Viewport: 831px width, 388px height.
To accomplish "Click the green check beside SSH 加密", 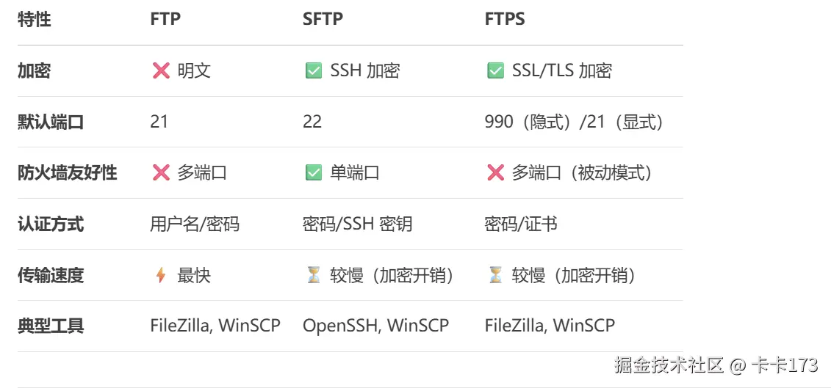I will tap(314, 71).
